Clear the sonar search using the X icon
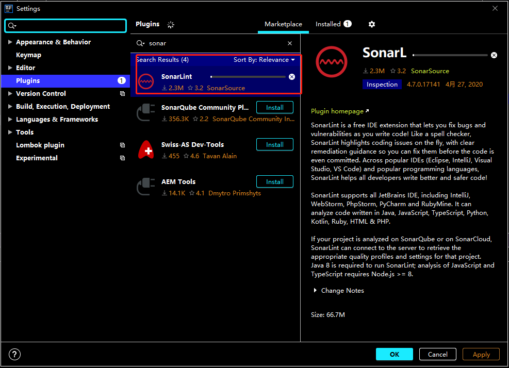Screen dimensions: 509x368 (x=289, y=43)
